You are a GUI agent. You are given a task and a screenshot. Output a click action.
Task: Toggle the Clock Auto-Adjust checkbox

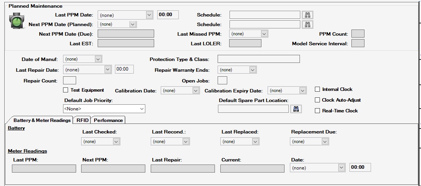pyautogui.click(x=317, y=100)
